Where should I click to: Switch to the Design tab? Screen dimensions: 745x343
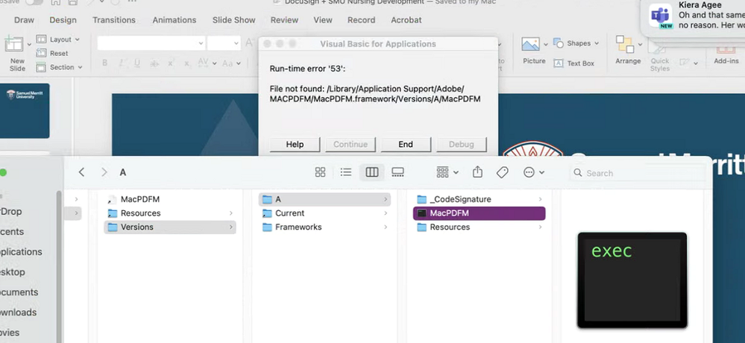point(63,20)
